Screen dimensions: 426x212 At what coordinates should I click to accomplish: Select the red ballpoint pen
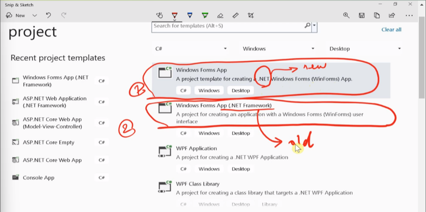pos(175,16)
